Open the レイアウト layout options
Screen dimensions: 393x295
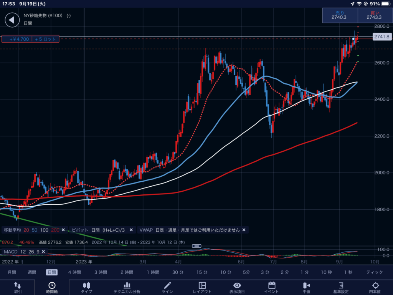tap(202, 287)
